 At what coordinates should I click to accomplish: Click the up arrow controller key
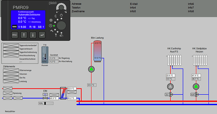pyautogui.click(x=24, y=35)
